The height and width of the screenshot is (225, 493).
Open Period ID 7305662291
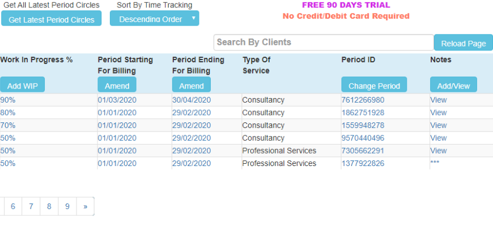point(363,151)
